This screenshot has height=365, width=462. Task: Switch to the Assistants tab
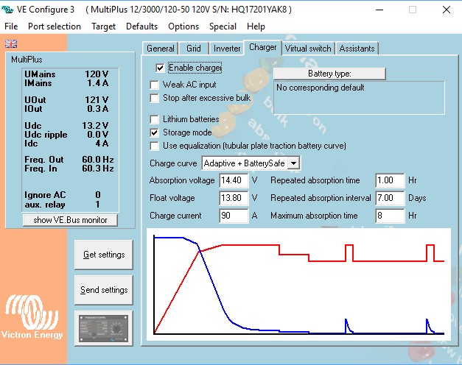tap(357, 49)
